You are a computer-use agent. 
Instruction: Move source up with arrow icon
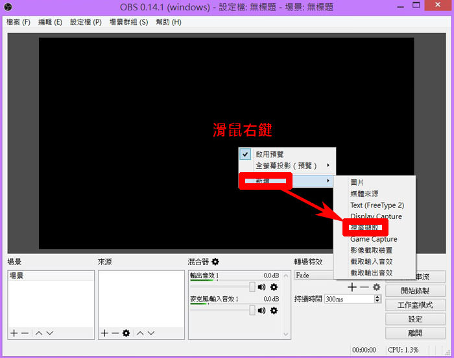point(140,333)
